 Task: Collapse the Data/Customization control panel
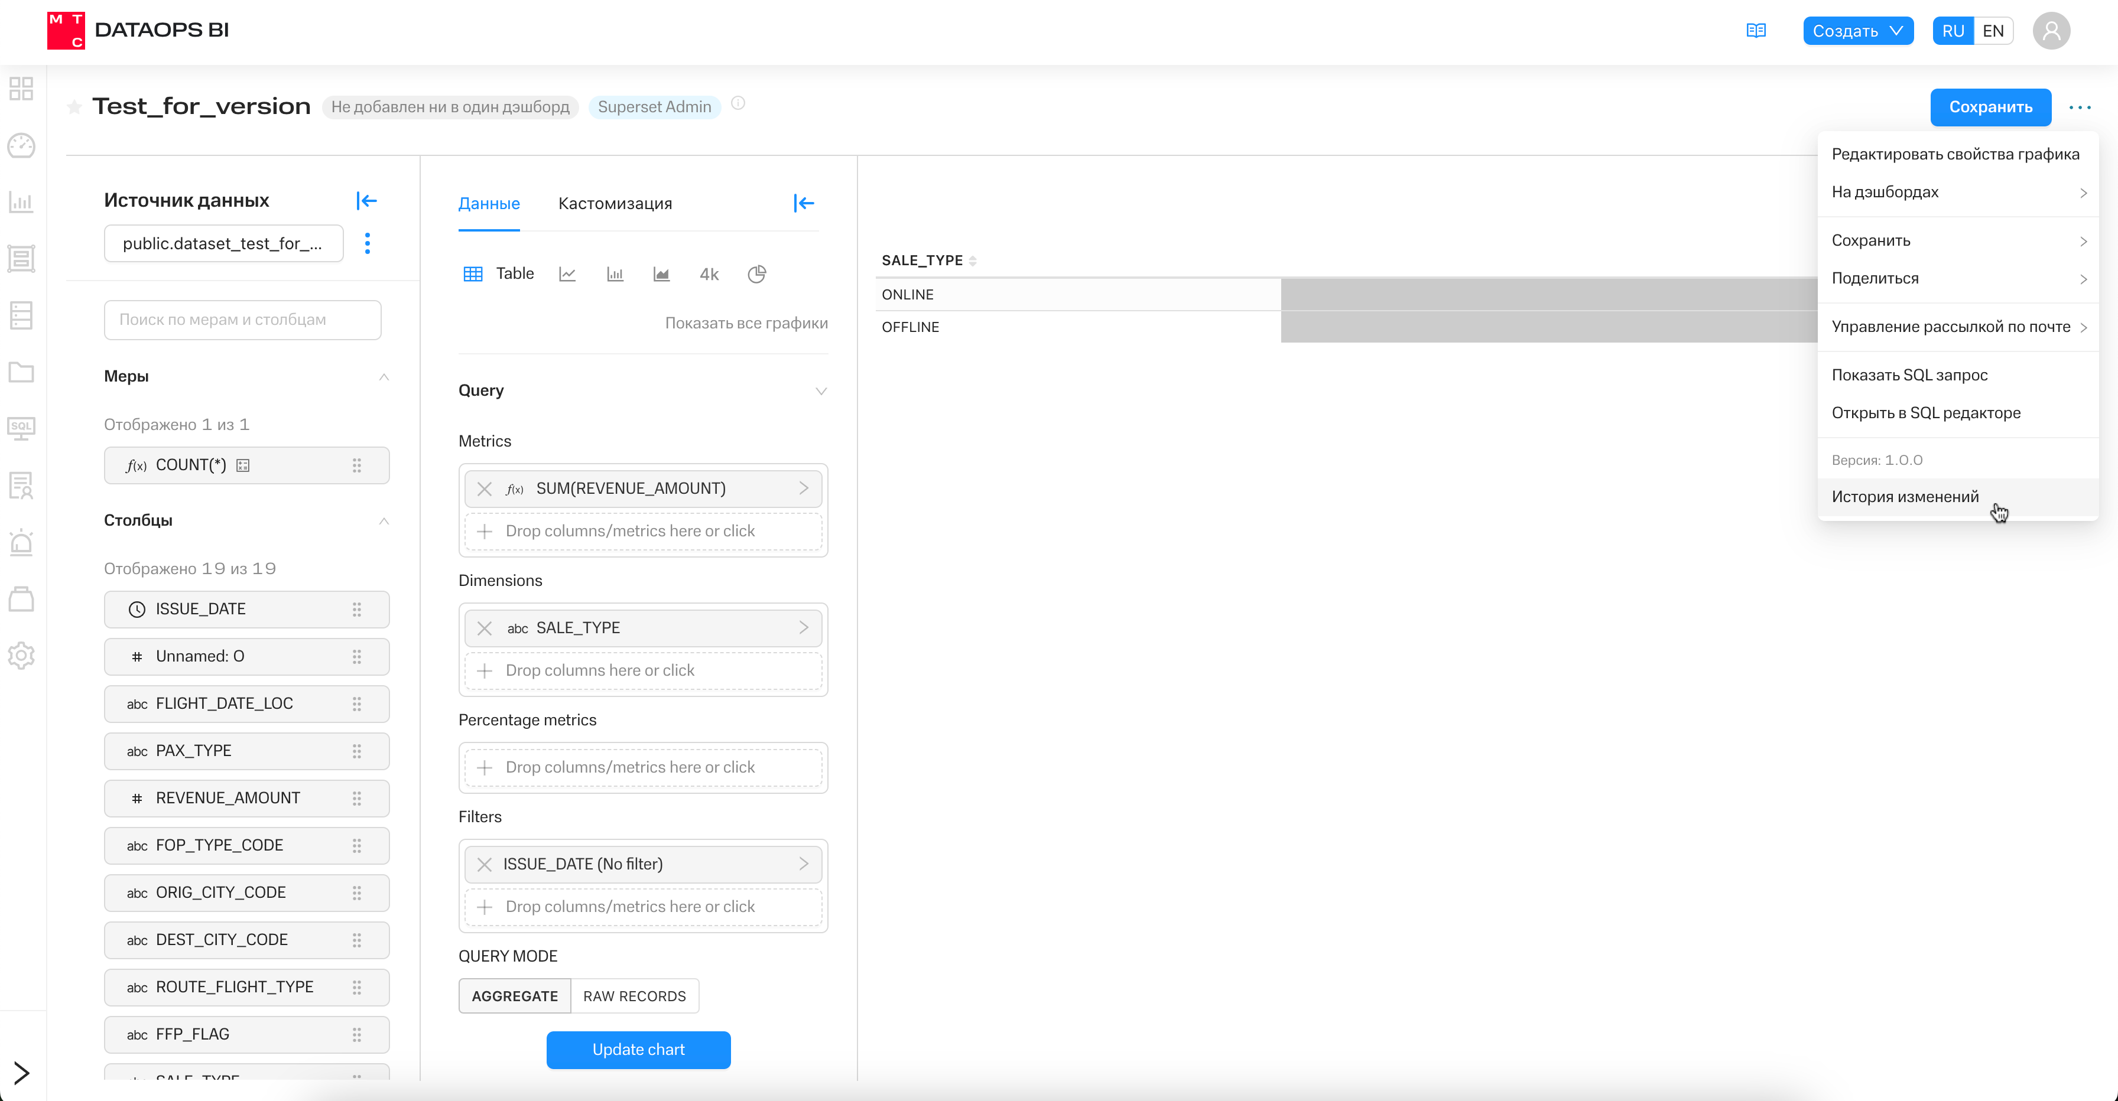(x=804, y=203)
